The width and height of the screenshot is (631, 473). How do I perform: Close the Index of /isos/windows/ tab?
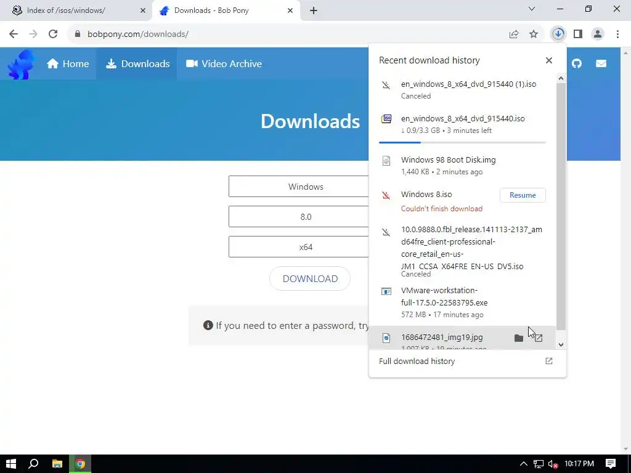(x=143, y=10)
